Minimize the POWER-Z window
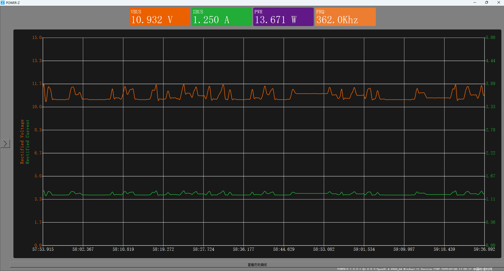 coord(475,3)
